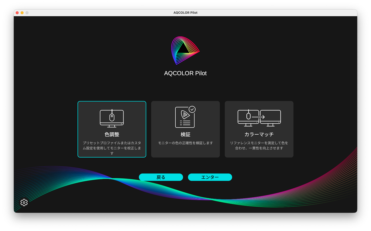Image resolution: width=371 pixels, height=231 pixels.
Task: Select the 検証 title text
Action: click(185, 135)
